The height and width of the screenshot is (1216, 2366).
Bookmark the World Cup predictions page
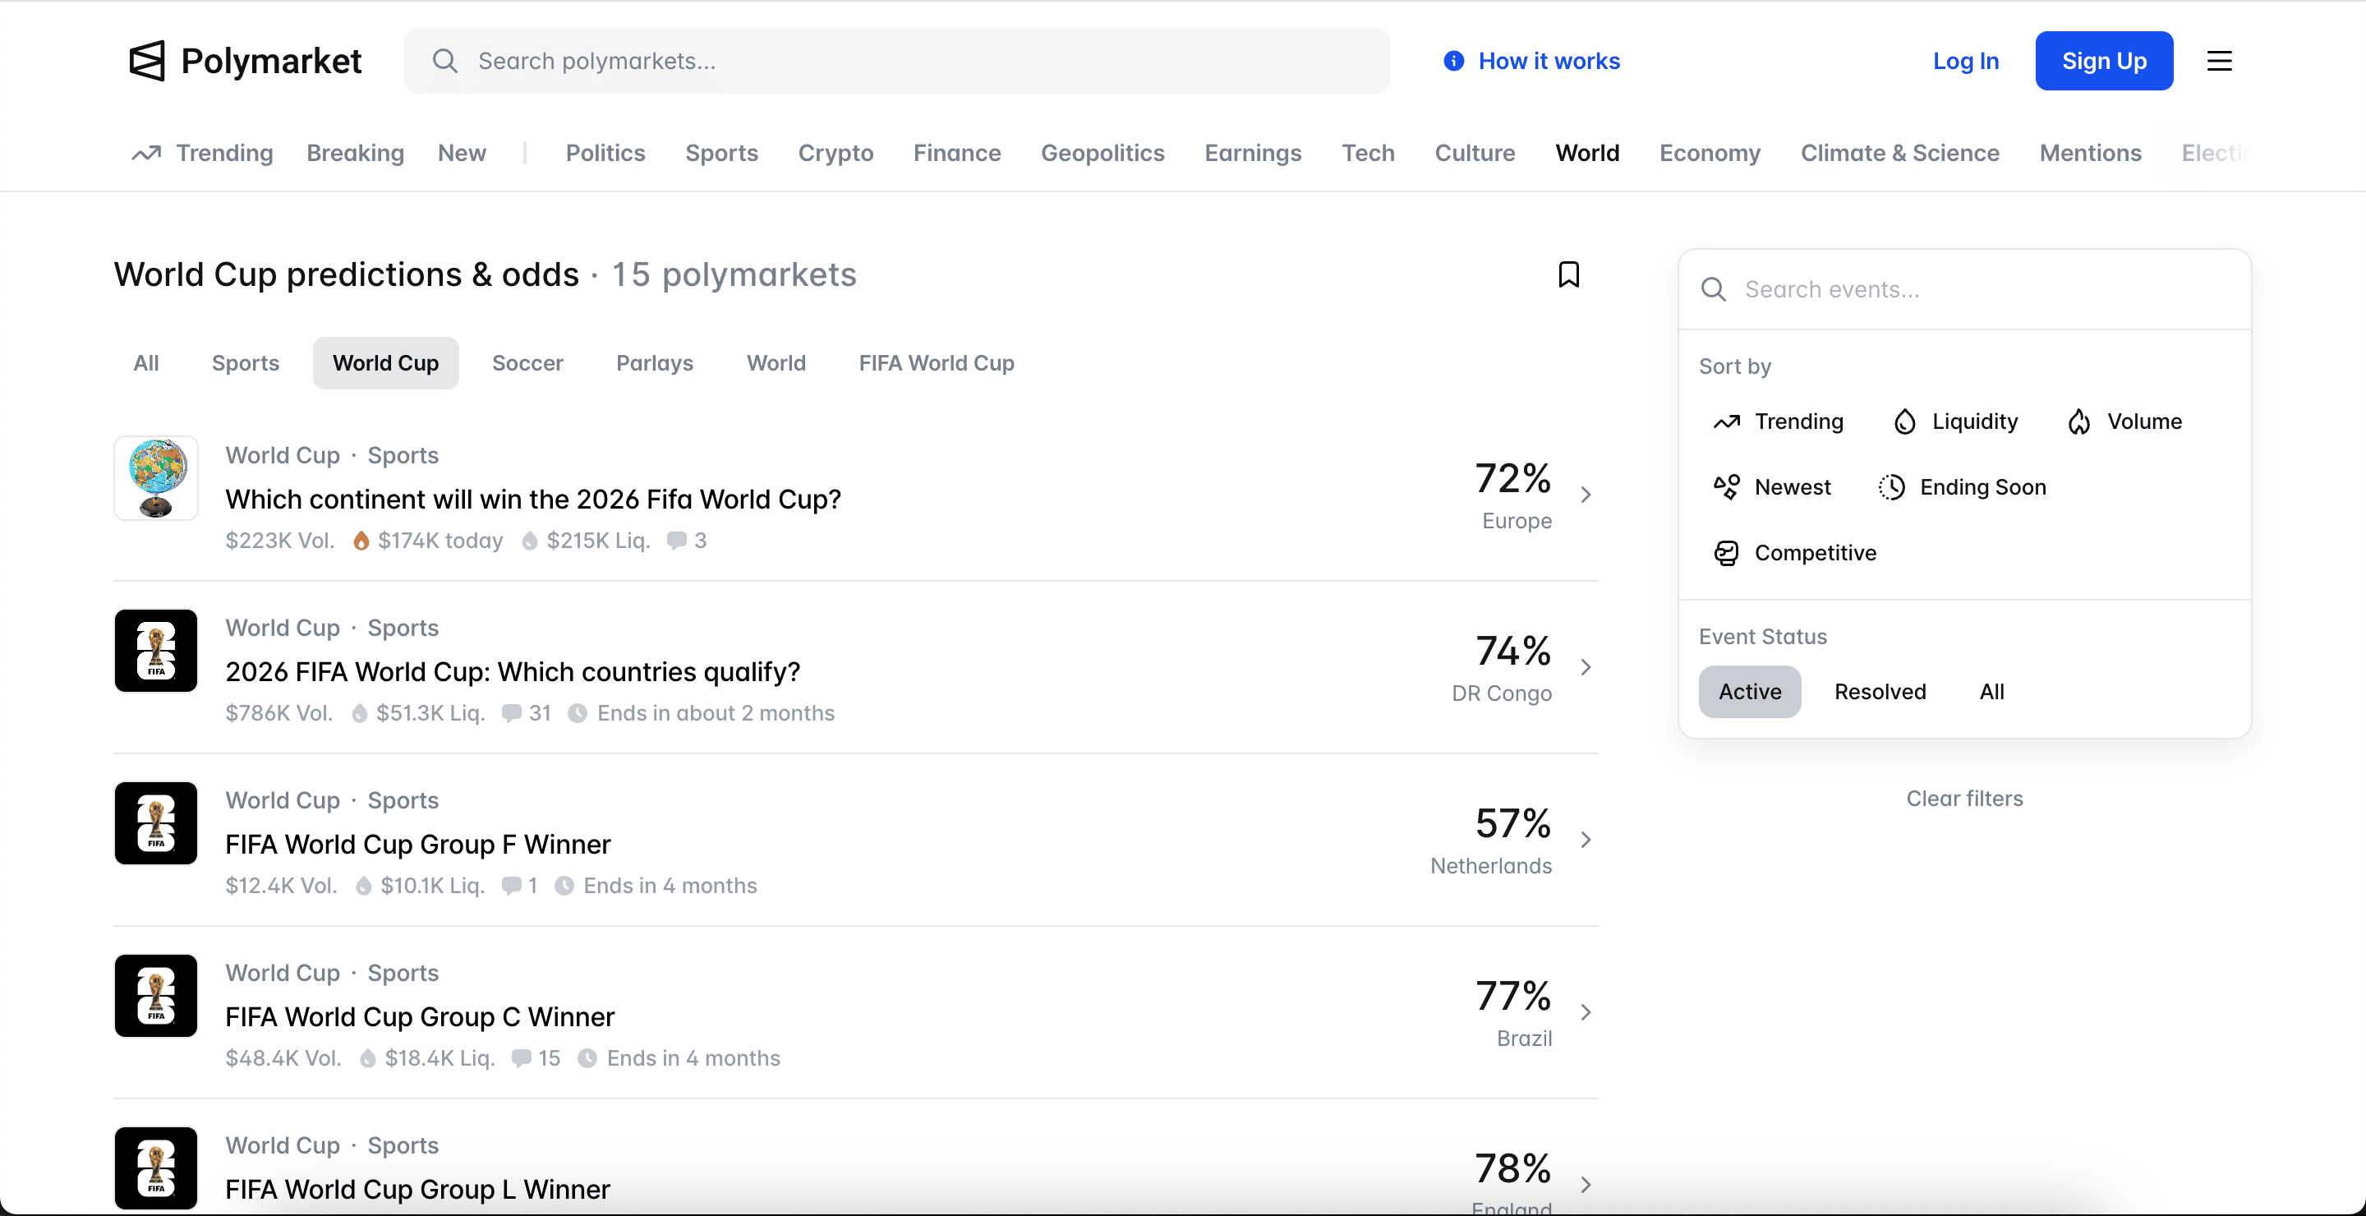(1569, 274)
